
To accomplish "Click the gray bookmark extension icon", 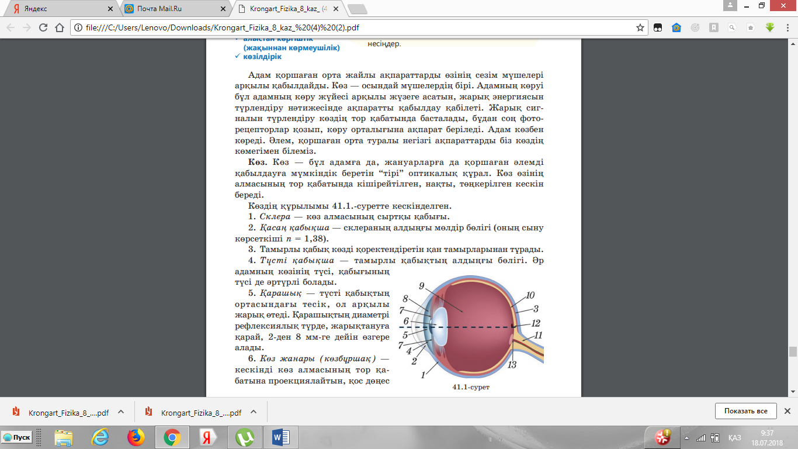I will 714,27.
